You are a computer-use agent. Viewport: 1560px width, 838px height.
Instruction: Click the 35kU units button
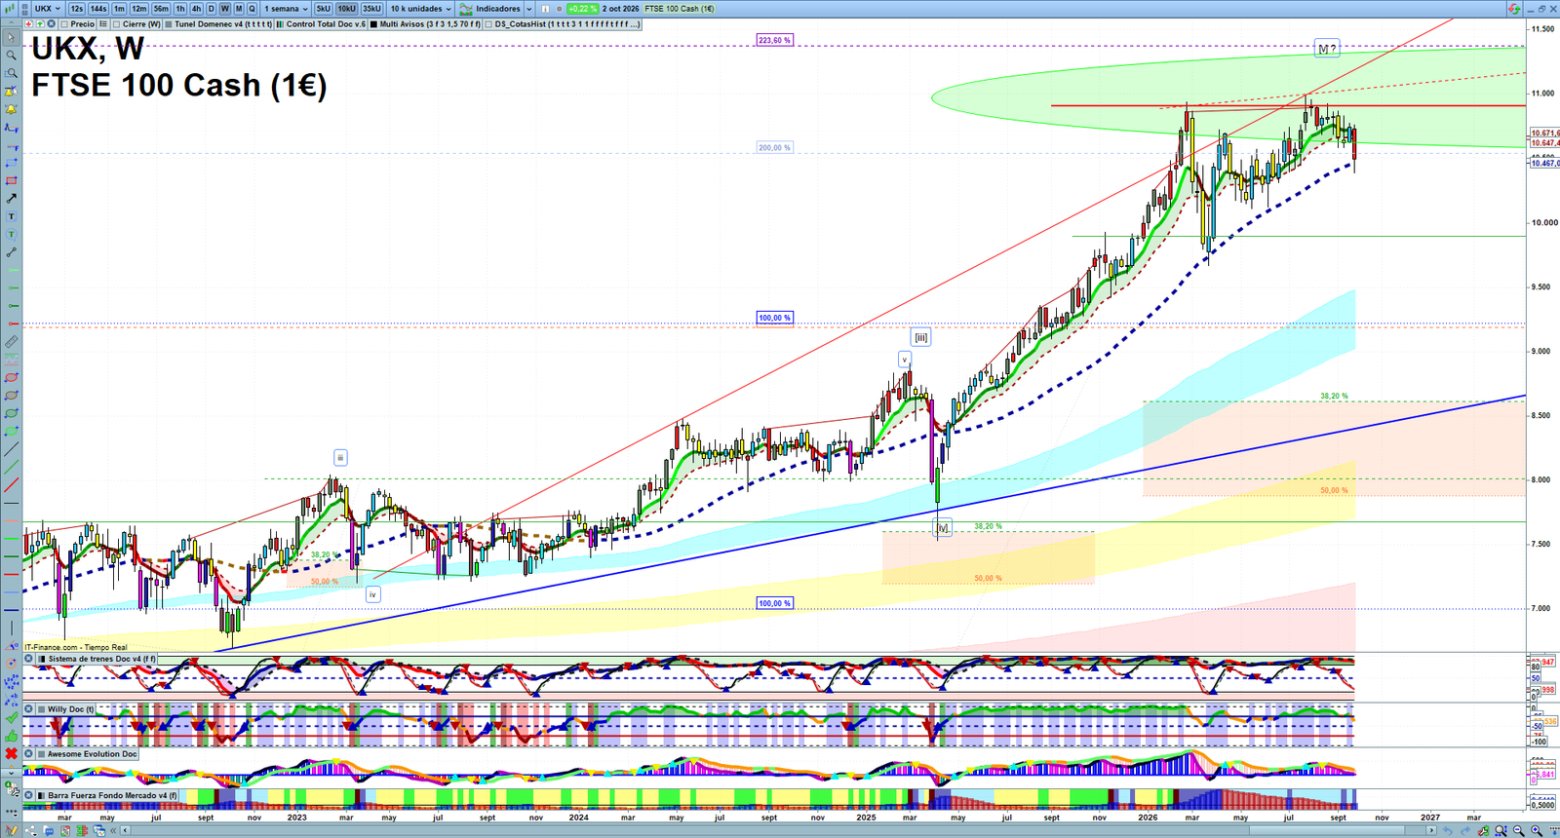coord(371,8)
